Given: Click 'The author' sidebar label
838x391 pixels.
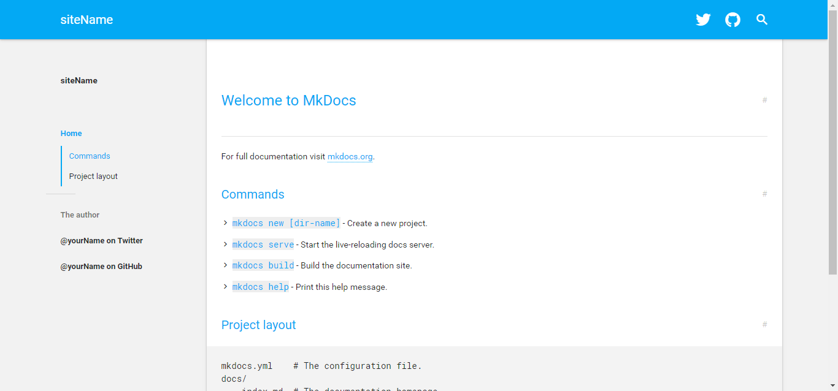Looking at the screenshot, I should (80, 215).
